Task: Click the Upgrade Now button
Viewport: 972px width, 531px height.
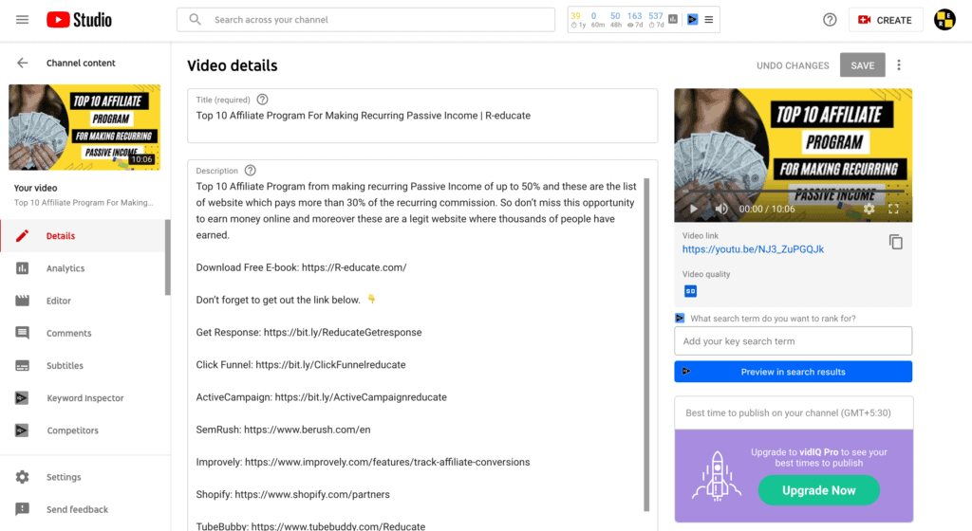Action: pyautogui.click(x=818, y=490)
